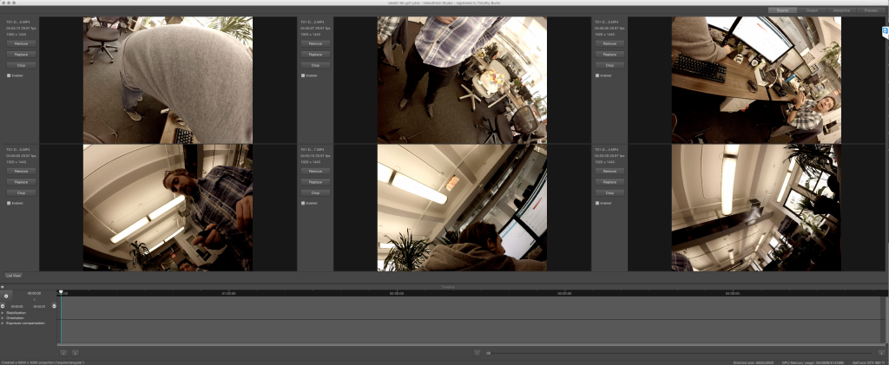The height and width of the screenshot is (365, 889).
Task: Toggle Enabled for the gray sweater source
Action: click(x=9, y=75)
